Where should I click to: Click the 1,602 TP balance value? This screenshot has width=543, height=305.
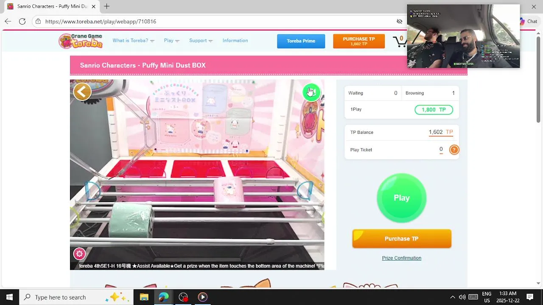(441, 132)
